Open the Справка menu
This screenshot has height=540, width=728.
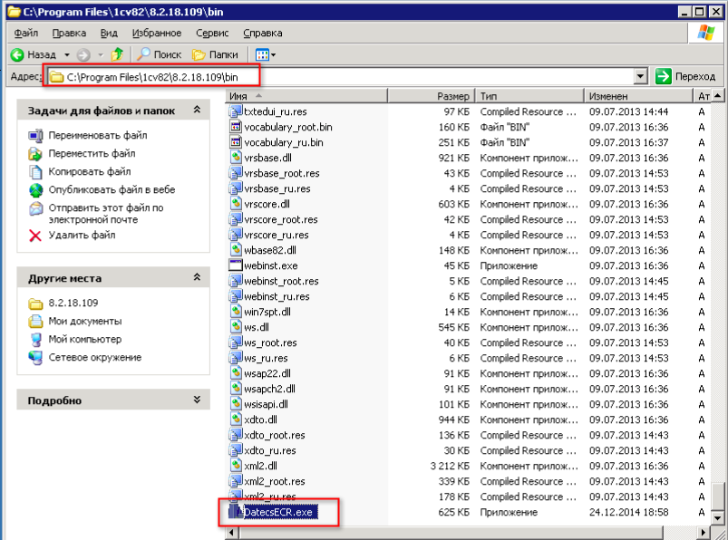point(263,33)
